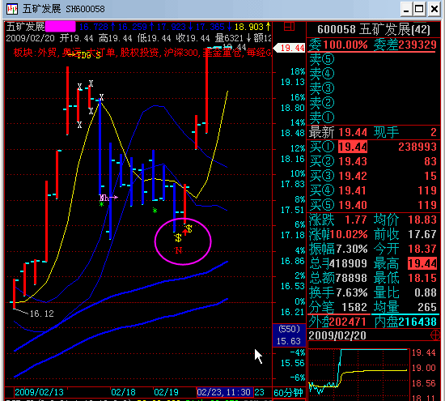
Task: Click the $ marker with the red up arrow
Action: click(x=188, y=229)
